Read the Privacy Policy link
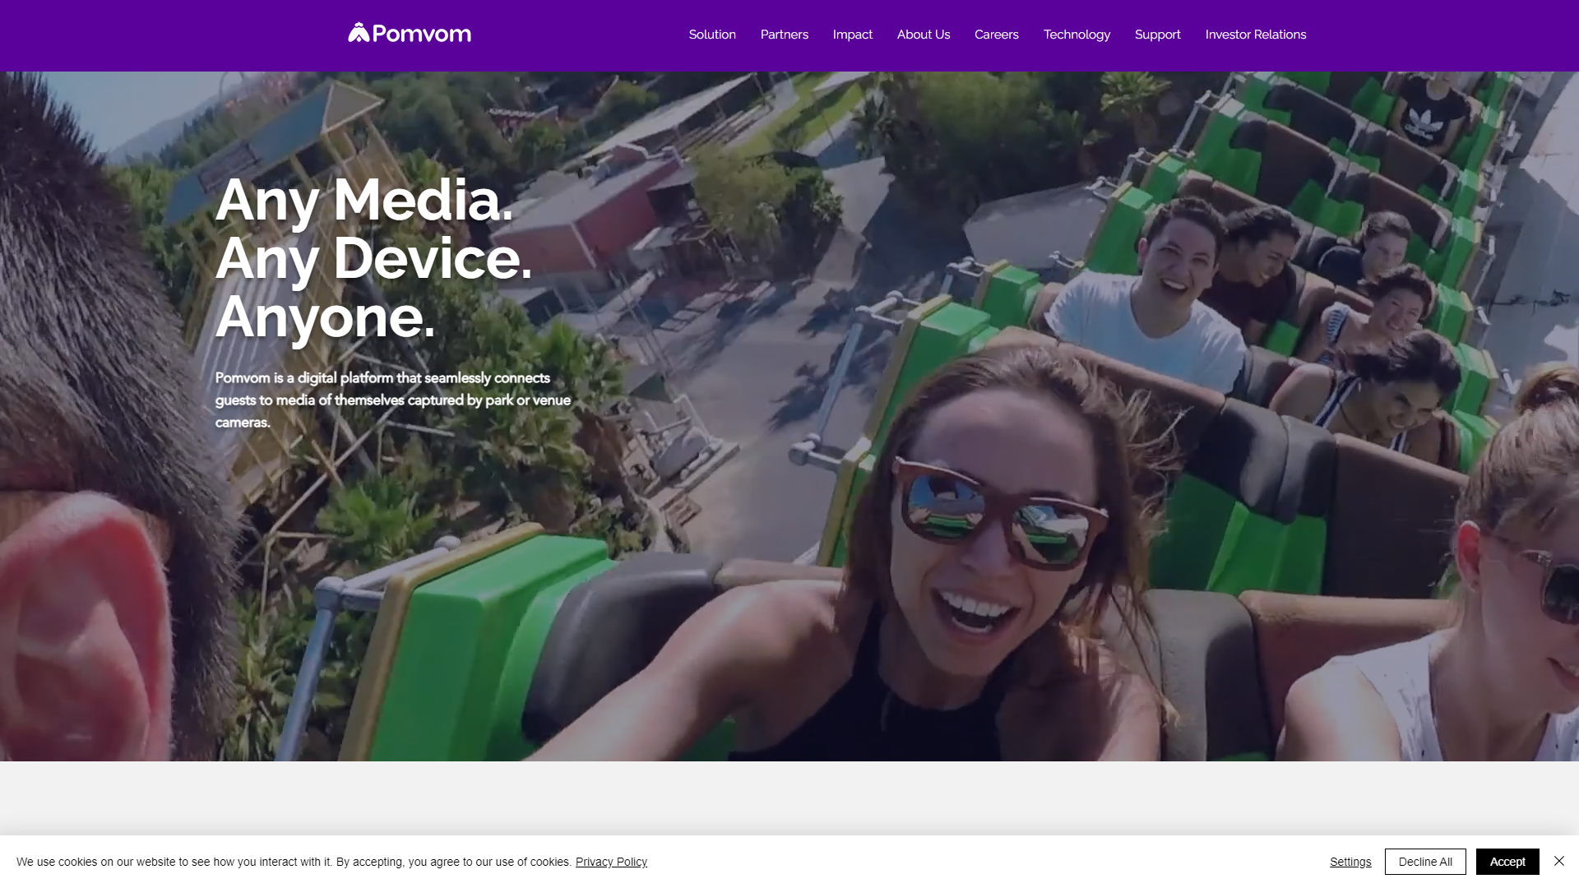 [611, 862]
